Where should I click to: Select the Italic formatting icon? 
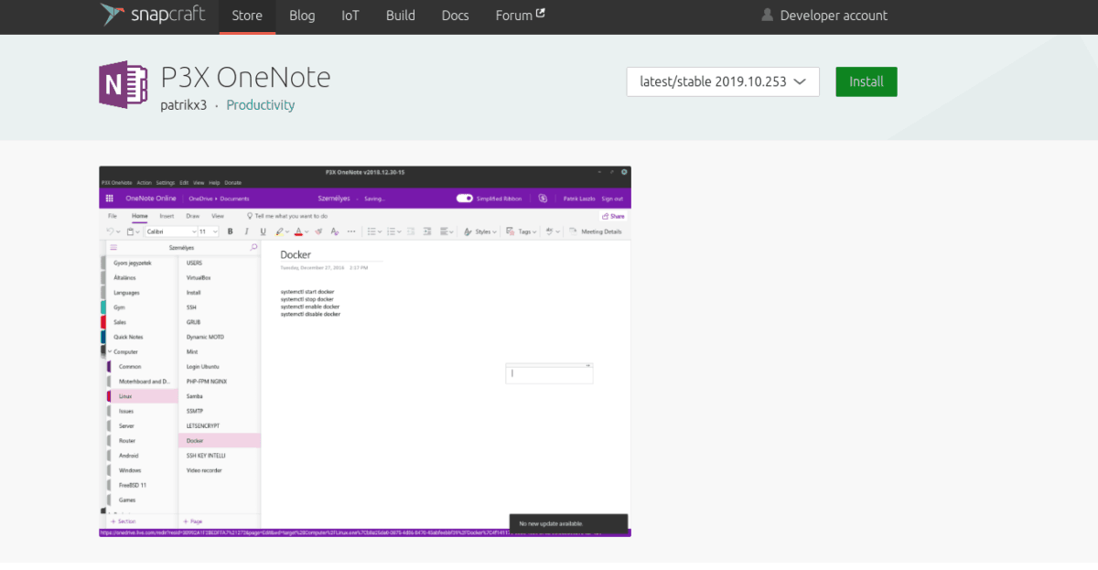click(245, 231)
